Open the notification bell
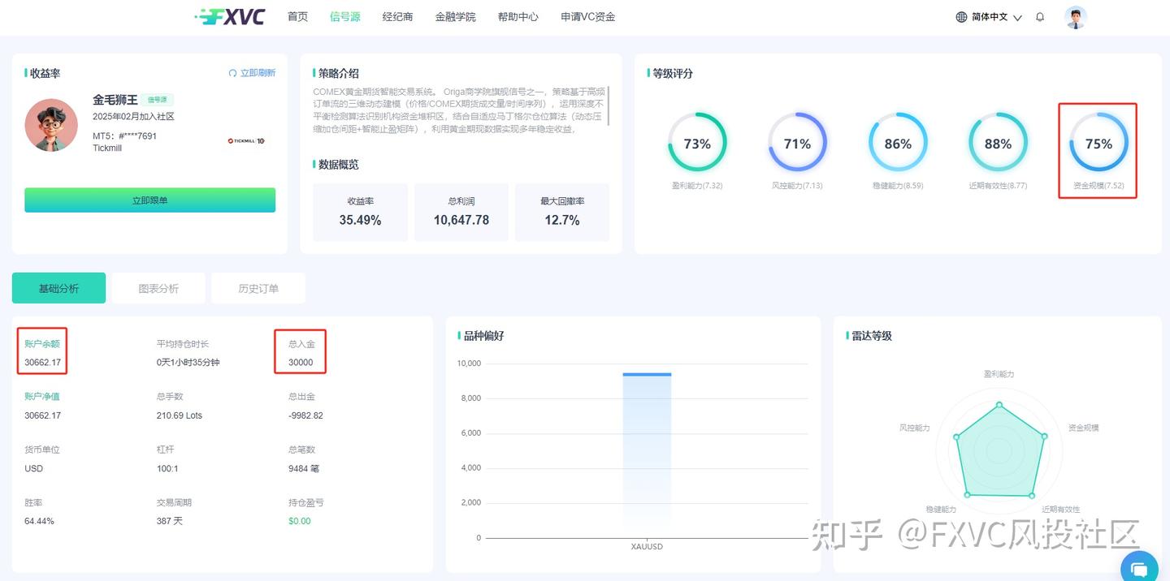Image resolution: width=1170 pixels, height=581 pixels. [1040, 17]
